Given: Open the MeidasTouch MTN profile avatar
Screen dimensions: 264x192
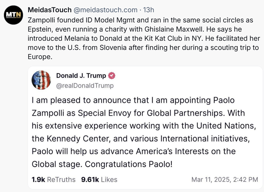Looking at the screenshot, I should point(13,15).
